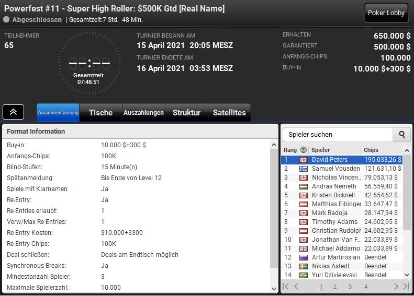
Task: Click the Canadian flag beside Jonathan Van F..
Action: click(x=304, y=240)
